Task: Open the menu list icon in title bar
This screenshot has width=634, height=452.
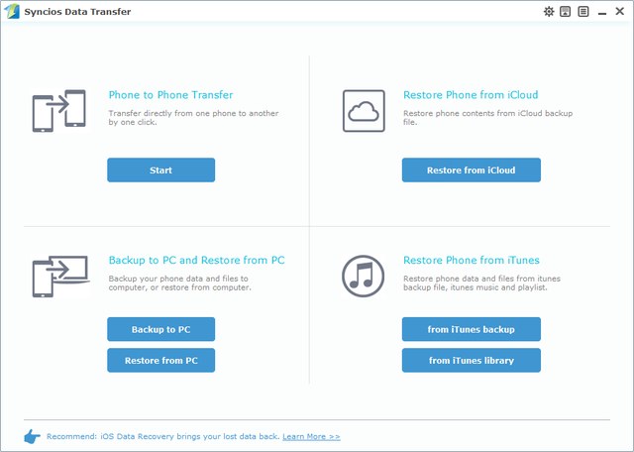Action: [582, 12]
